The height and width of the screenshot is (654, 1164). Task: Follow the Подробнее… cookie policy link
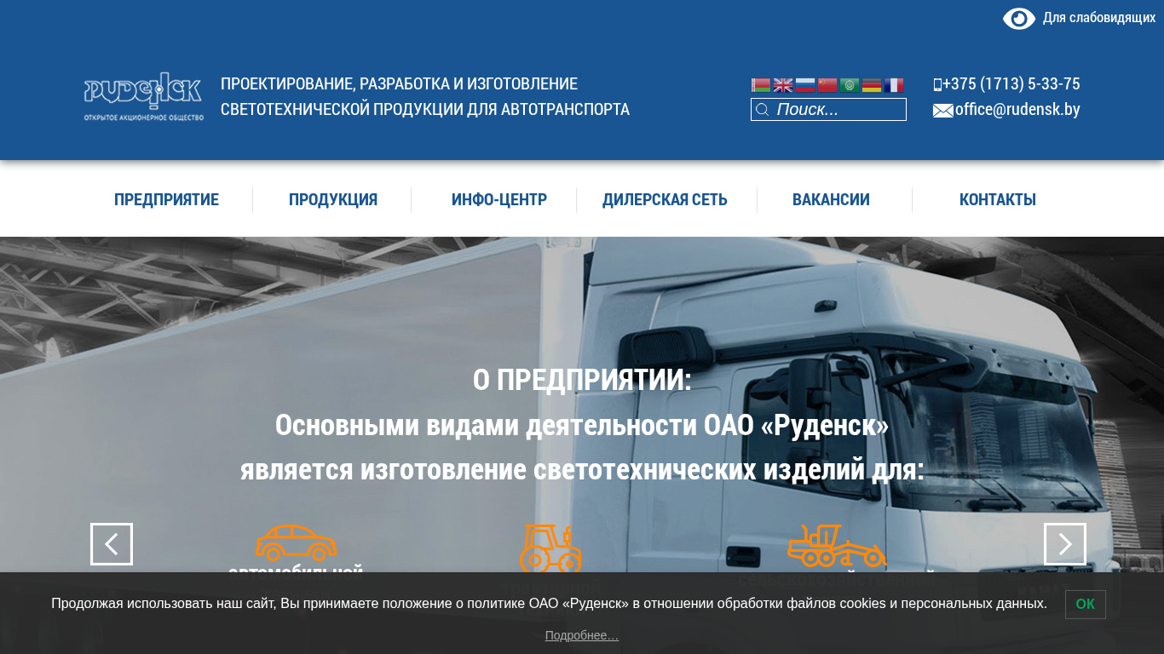point(582,635)
